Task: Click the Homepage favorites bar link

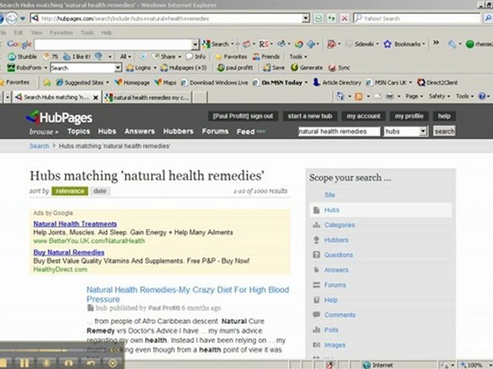Action: pos(132,83)
